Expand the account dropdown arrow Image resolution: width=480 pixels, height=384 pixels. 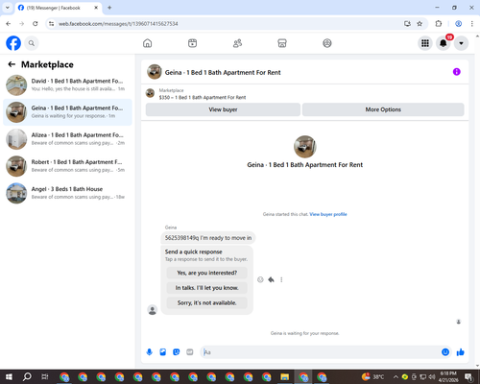461,43
